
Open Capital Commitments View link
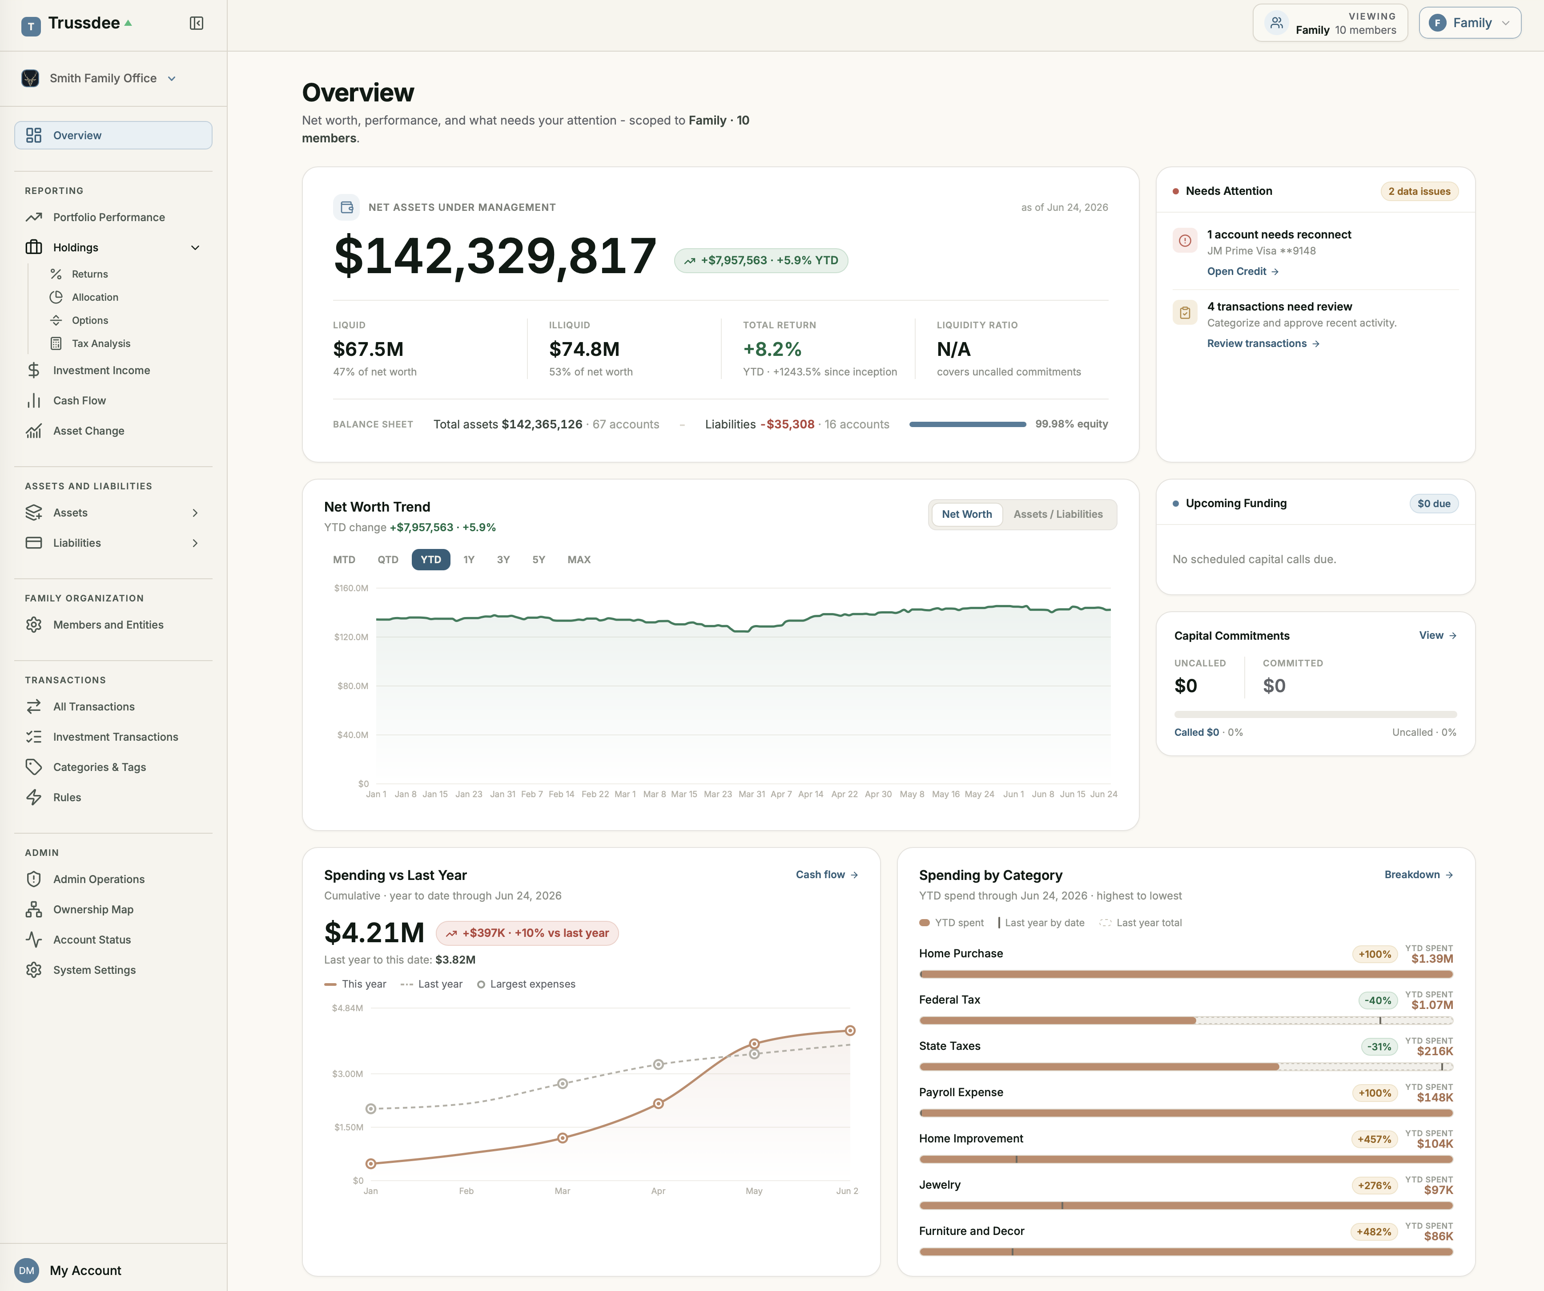[x=1437, y=635]
